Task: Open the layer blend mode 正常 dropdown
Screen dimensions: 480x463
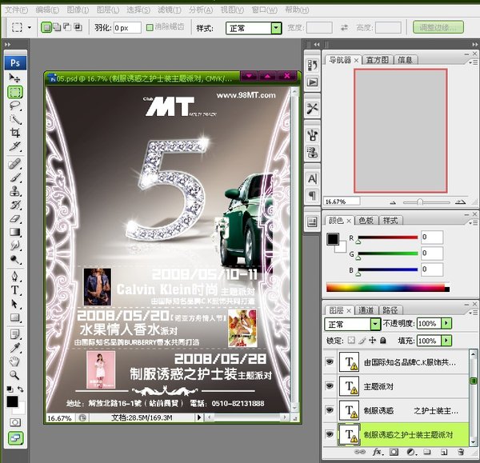Action: 375,324
